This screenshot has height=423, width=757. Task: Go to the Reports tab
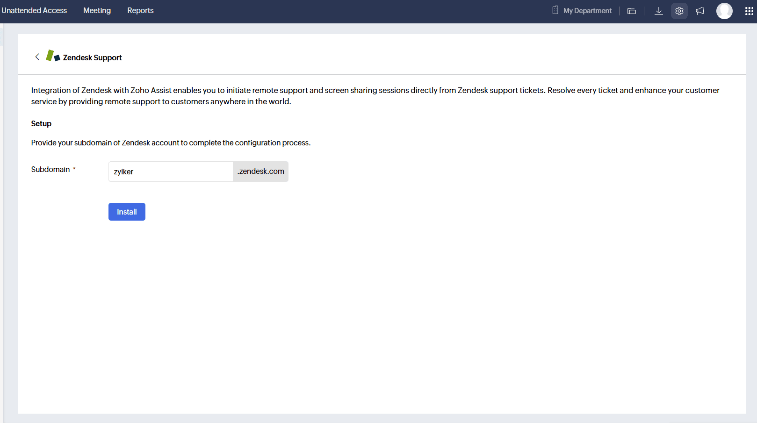[x=140, y=10]
